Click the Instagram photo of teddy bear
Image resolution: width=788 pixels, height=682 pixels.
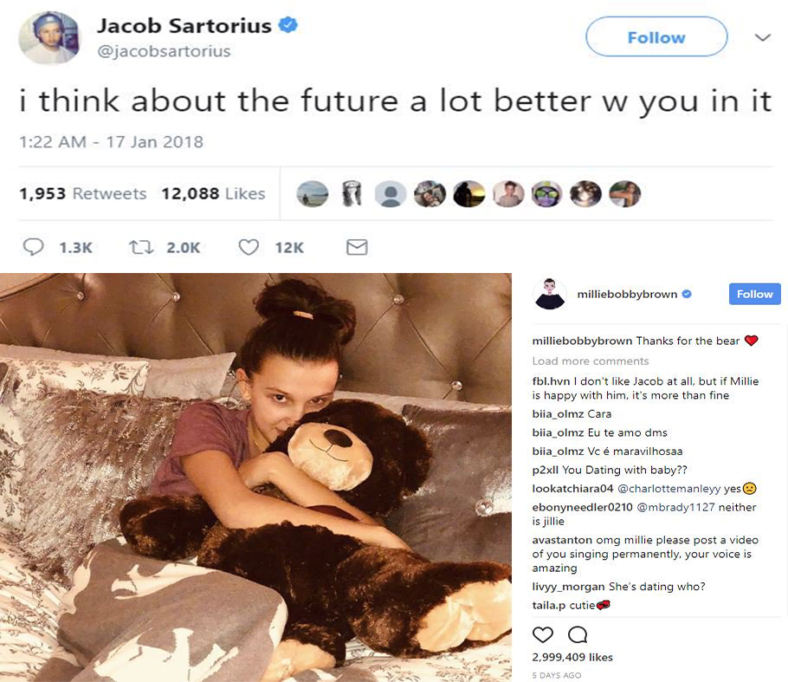click(x=255, y=477)
